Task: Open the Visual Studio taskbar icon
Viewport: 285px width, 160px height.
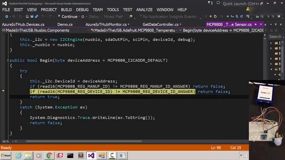Action: [91, 156]
